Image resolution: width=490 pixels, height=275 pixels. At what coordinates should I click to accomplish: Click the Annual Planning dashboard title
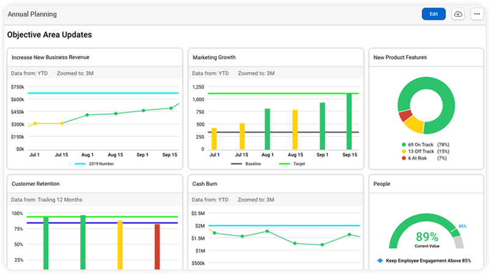coord(32,14)
